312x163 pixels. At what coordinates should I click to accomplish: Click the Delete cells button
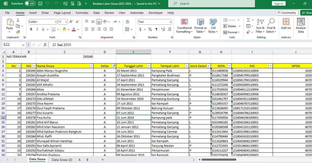[x=232, y=26]
